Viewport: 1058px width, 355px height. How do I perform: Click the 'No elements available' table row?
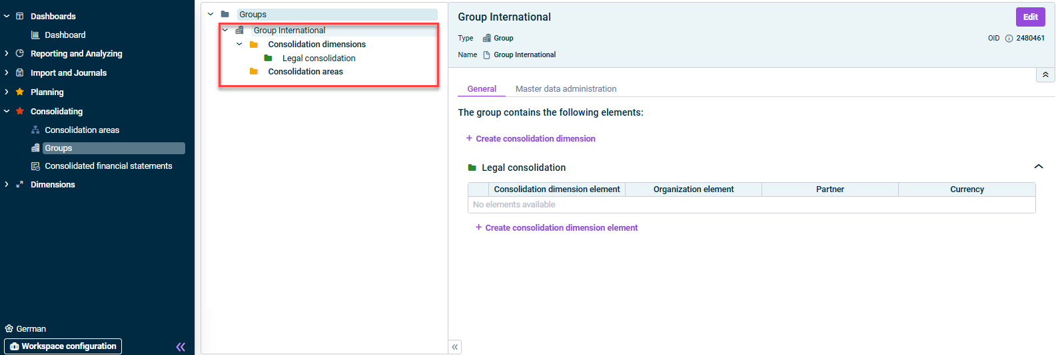tap(752, 205)
